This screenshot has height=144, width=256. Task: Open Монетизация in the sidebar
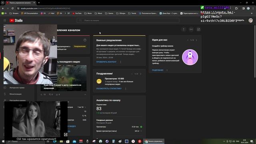point(16,94)
